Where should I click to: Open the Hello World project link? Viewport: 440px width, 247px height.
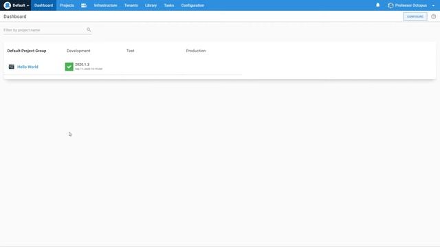(27, 67)
